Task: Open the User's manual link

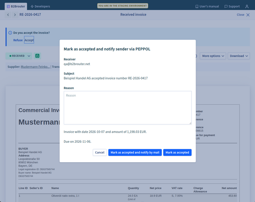Action: (207, 6)
